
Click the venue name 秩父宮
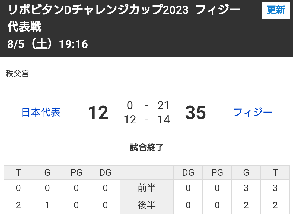17,74
